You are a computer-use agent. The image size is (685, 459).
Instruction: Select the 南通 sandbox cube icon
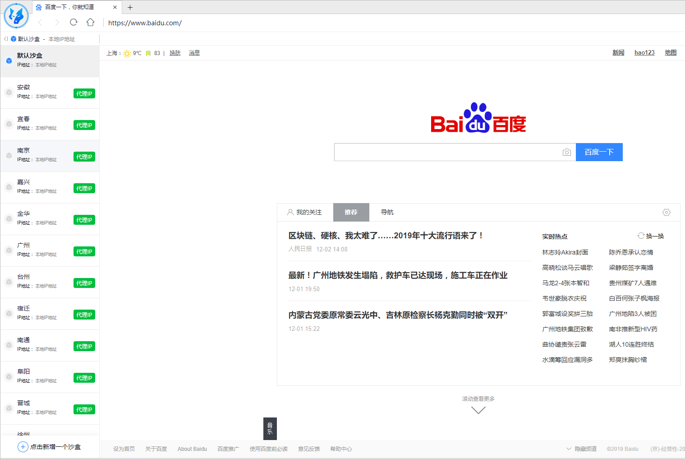pyautogui.click(x=9, y=345)
